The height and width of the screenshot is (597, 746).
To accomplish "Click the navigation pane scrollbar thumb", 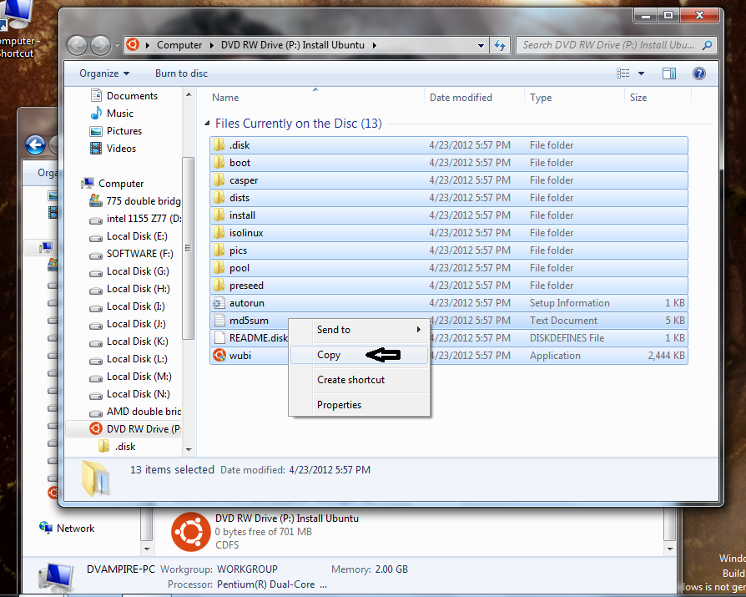I will tap(189, 248).
